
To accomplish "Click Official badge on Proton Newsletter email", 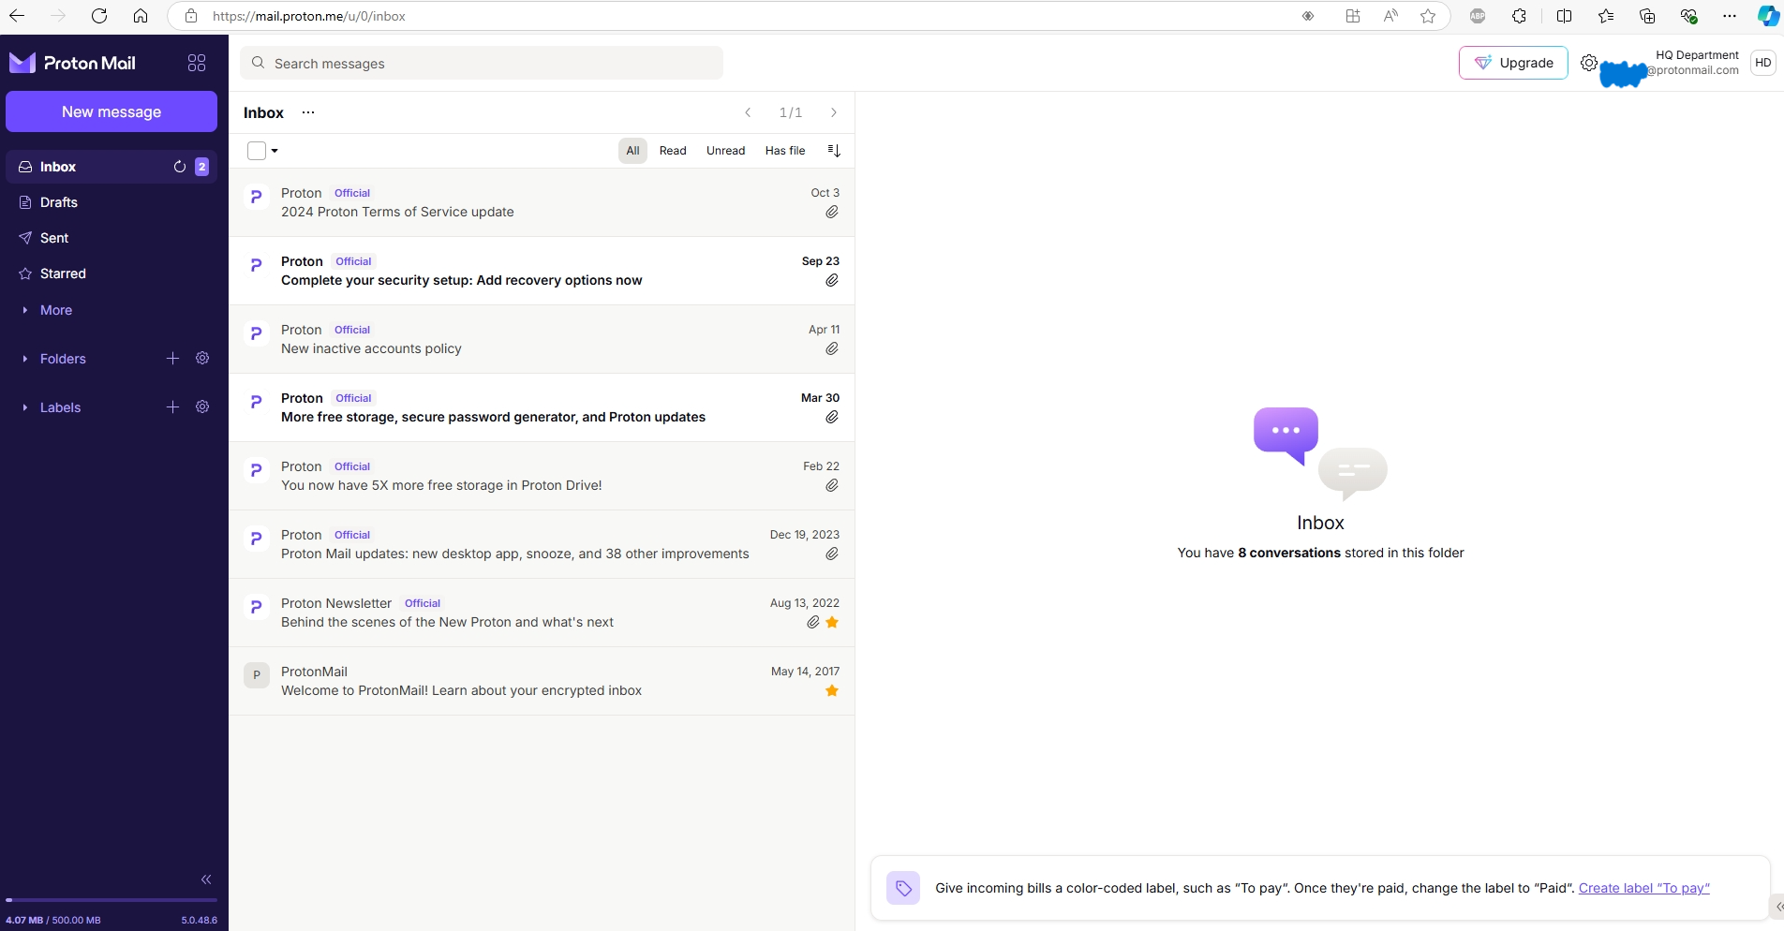I will click(x=423, y=603).
